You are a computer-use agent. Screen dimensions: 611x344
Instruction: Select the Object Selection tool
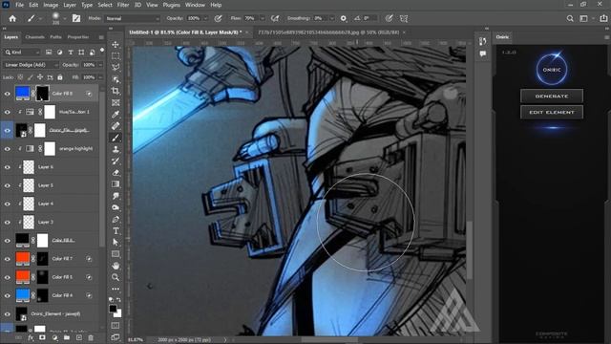point(116,79)
